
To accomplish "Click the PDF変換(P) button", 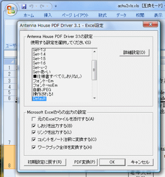I will pos(85,162).
